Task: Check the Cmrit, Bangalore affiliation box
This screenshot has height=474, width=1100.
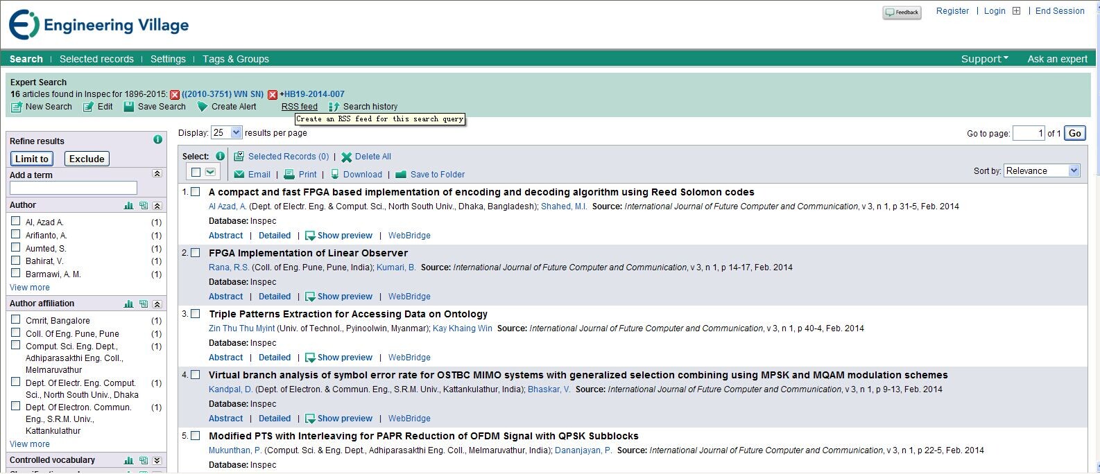Action: 15,319
